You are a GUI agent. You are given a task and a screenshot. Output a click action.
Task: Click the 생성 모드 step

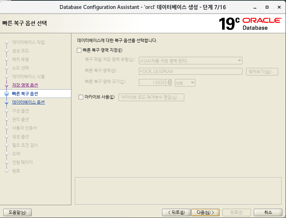[x=20, y=51]
